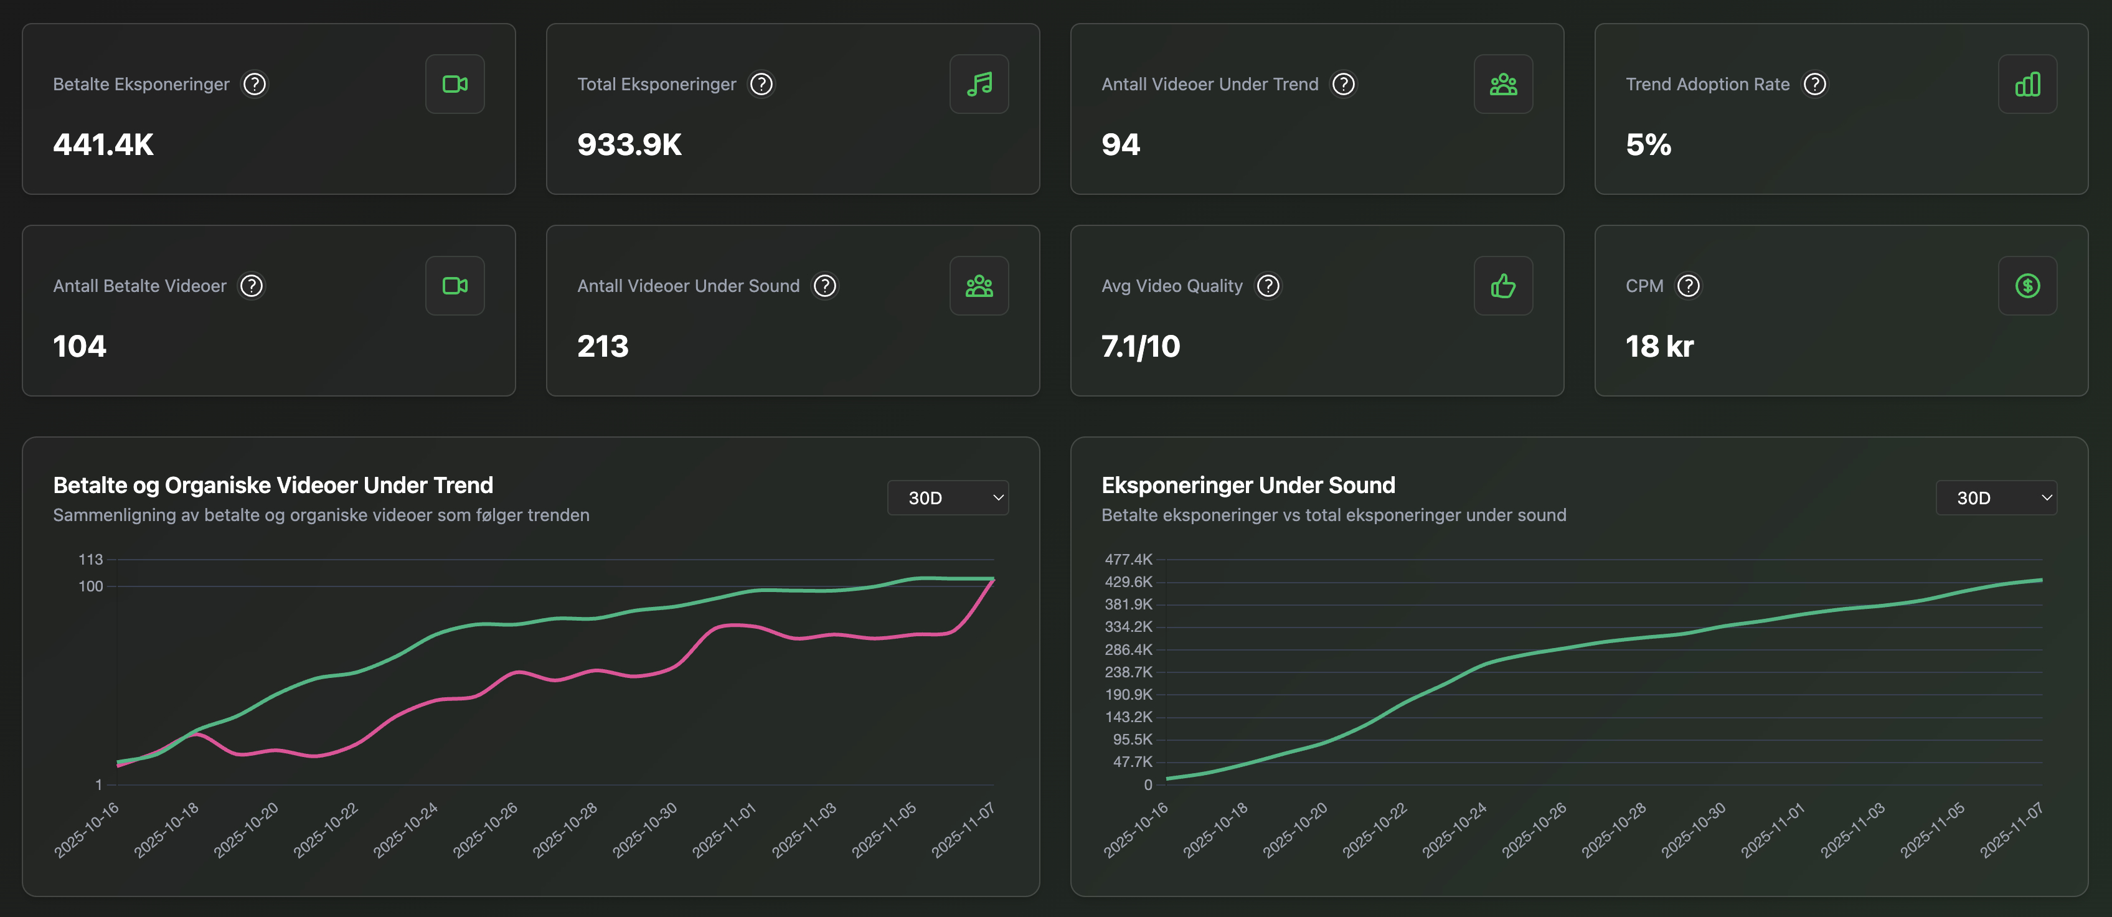The height and width of the screenshot is (917, 2112).
Task: Open the help tooltip next to CPM
Action: 1690,285
